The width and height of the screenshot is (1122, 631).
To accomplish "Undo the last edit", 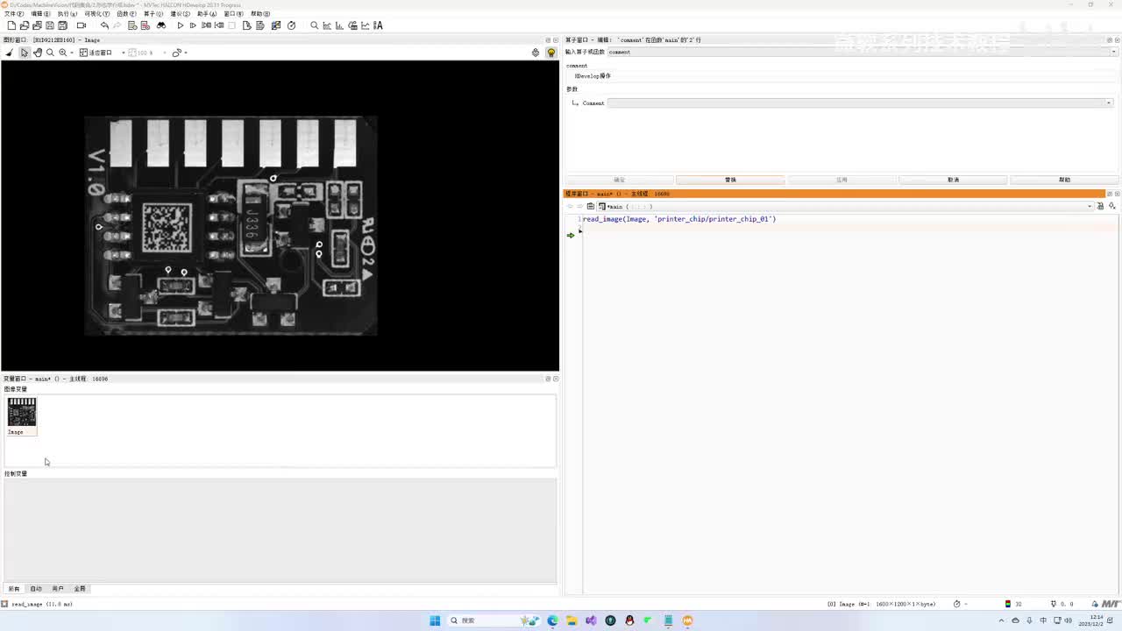I will point(104,25).
